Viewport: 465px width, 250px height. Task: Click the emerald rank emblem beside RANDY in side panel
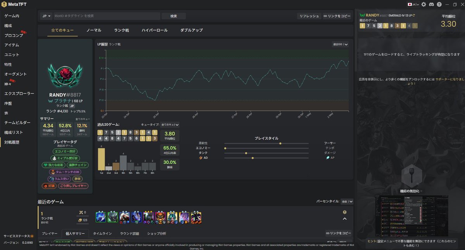pos(362,15)
